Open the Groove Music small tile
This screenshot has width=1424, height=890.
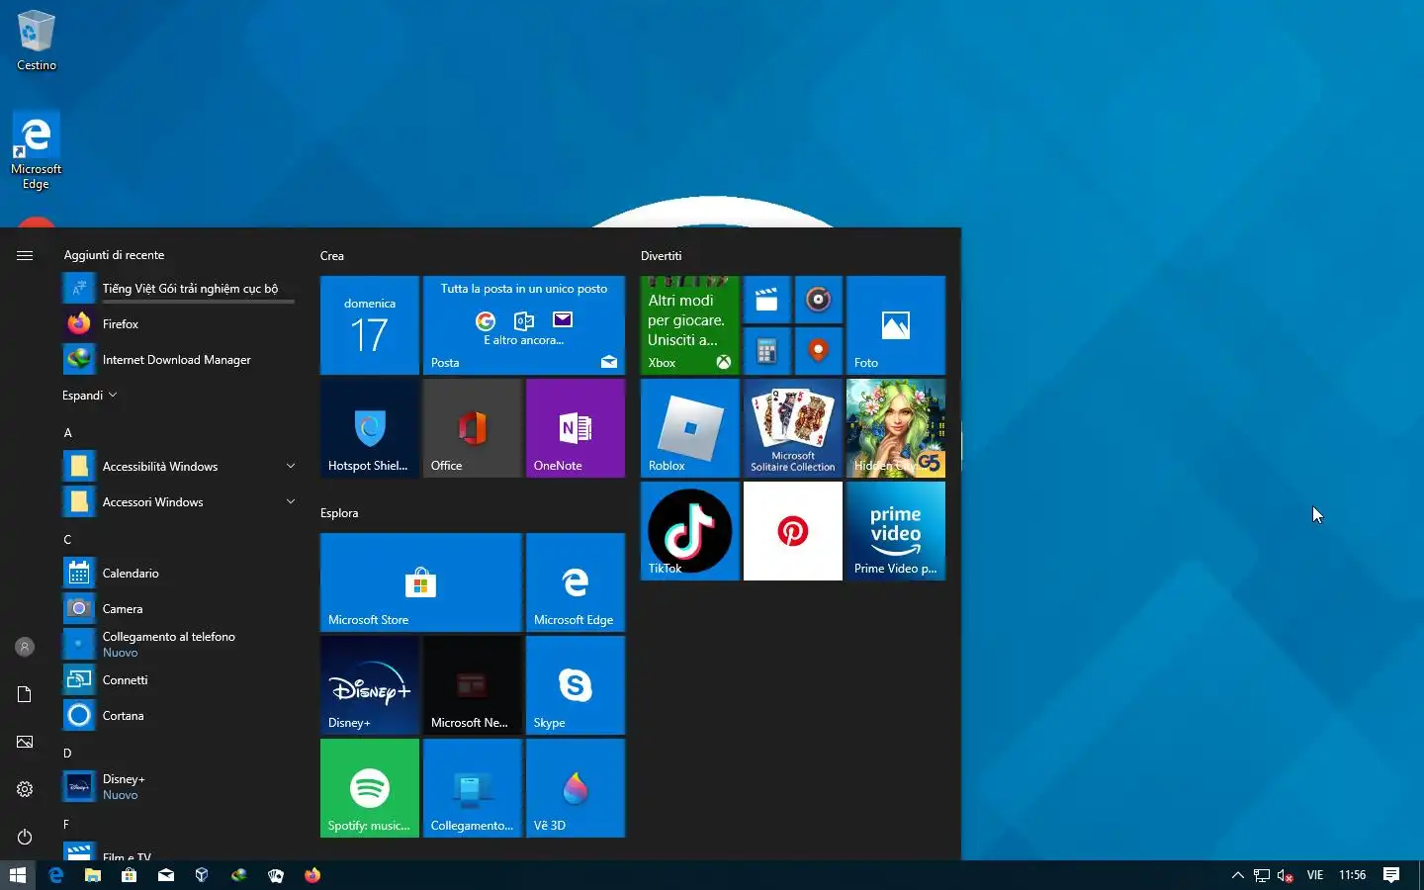pyautogui.click(x=819, y=300)
